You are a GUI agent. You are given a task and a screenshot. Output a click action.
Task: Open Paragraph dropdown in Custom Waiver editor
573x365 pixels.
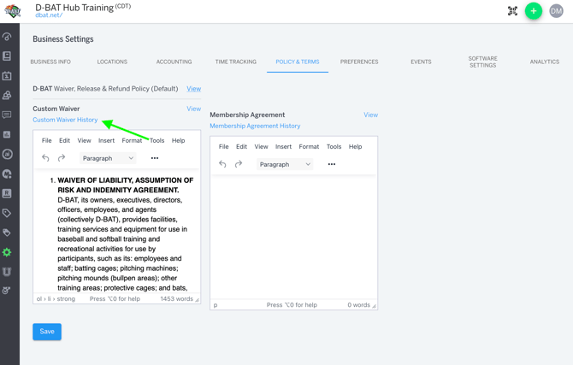point(108,158)
